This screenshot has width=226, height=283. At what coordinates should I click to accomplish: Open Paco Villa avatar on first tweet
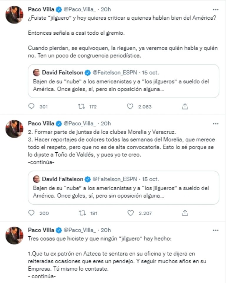(14, 15)
